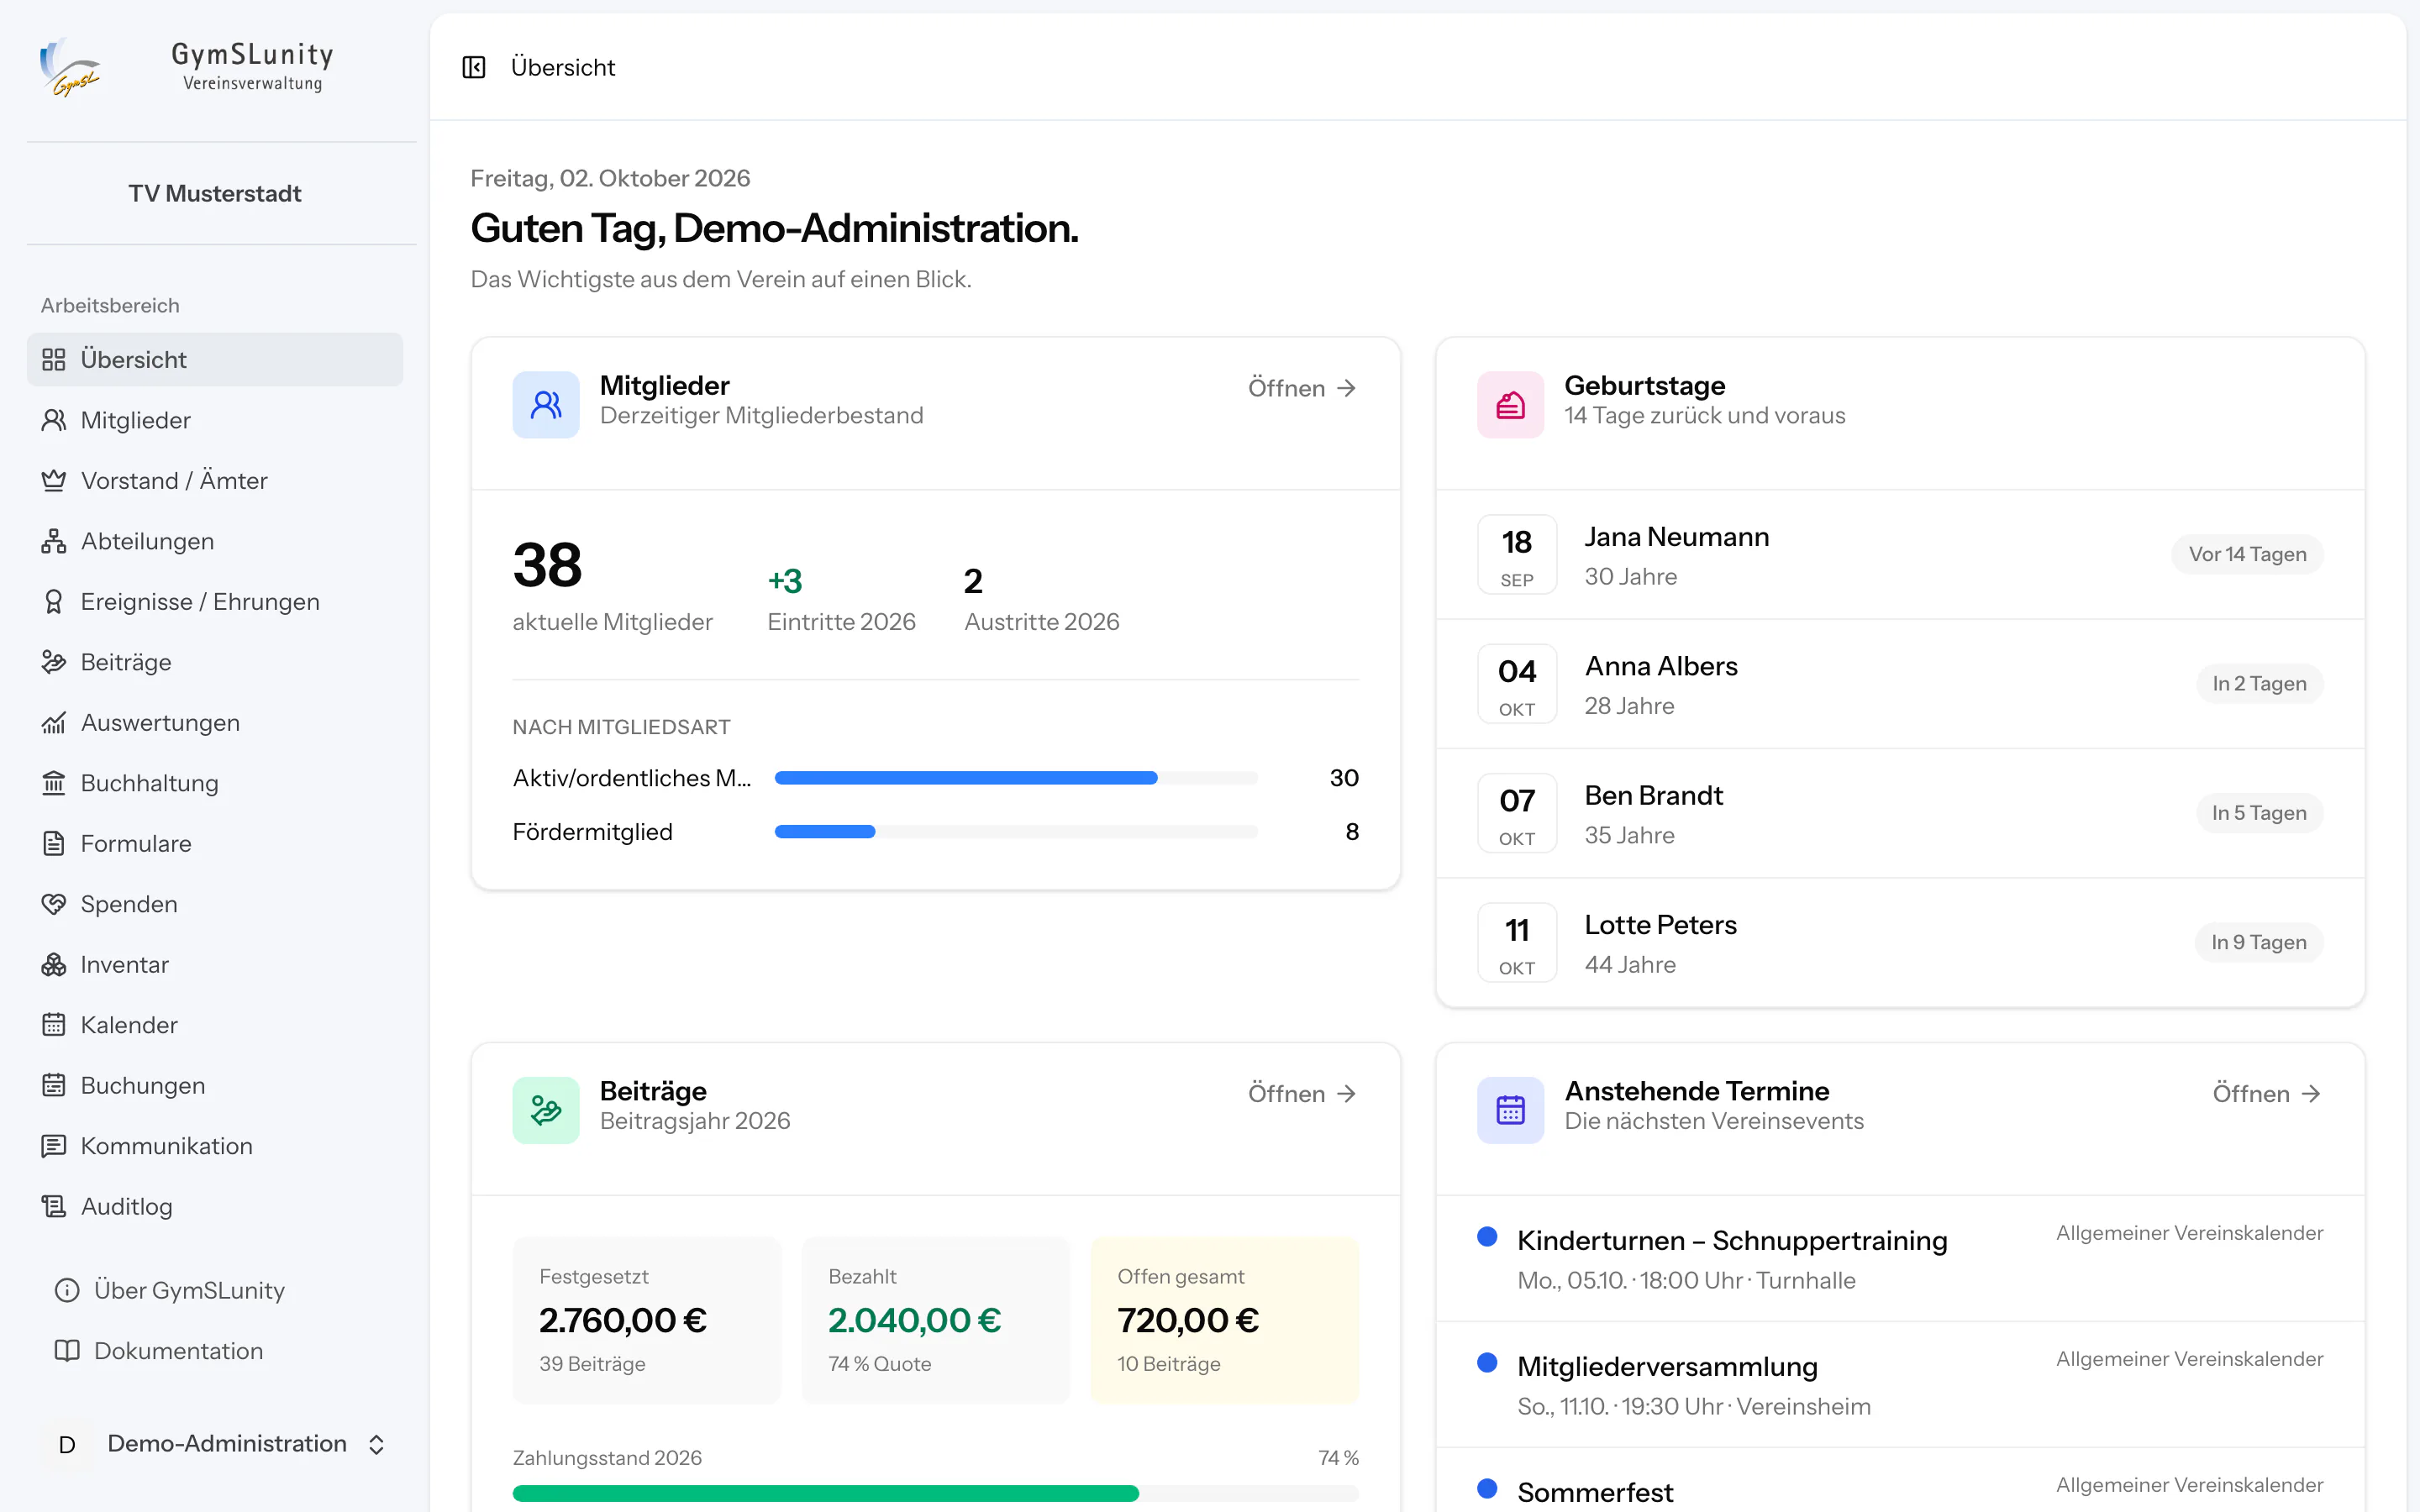The width and height of the screenshot is (2420, 1512).
Task: Click the Fördermitglied progress bar
Action: [1016, 832]
